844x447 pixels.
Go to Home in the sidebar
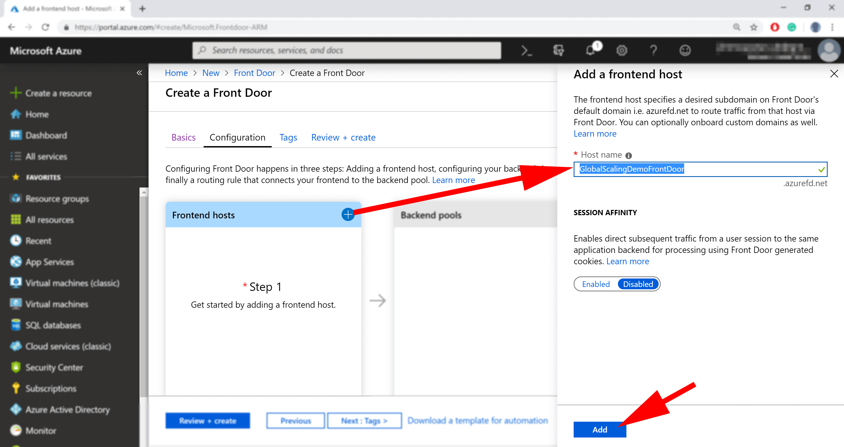37,114
